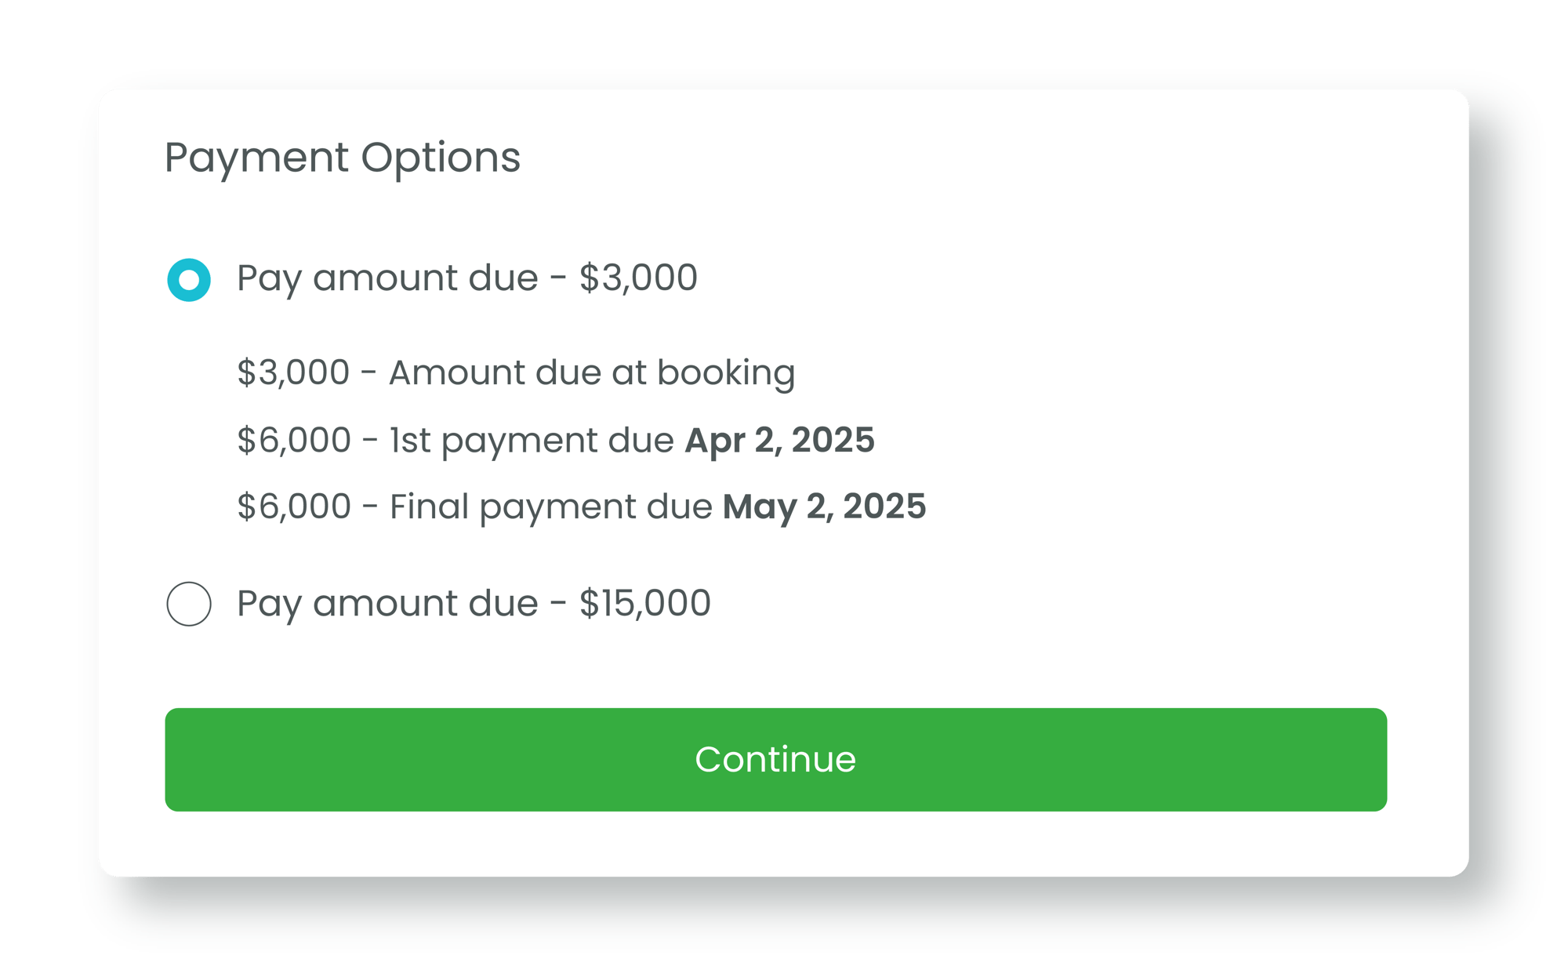
Task: Click the "Final payment due" text
Action: point(550,507)
